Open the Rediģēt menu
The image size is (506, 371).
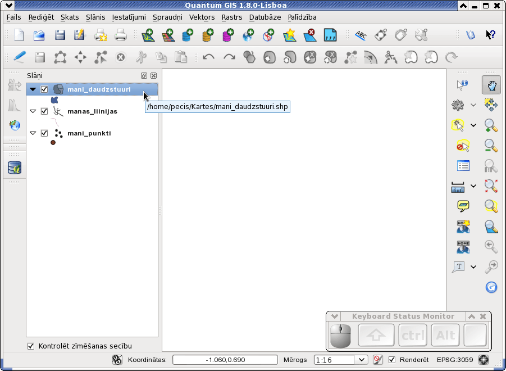(41, 17)
